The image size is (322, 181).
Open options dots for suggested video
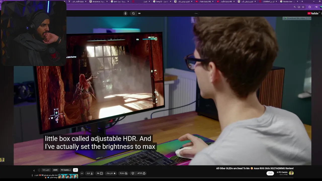[x=32, y=175]
